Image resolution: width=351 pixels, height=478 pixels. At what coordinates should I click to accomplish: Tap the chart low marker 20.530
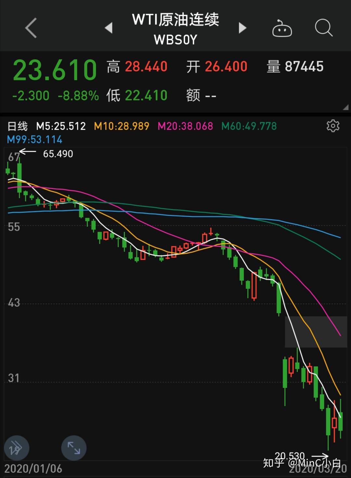tap(290, 456)
